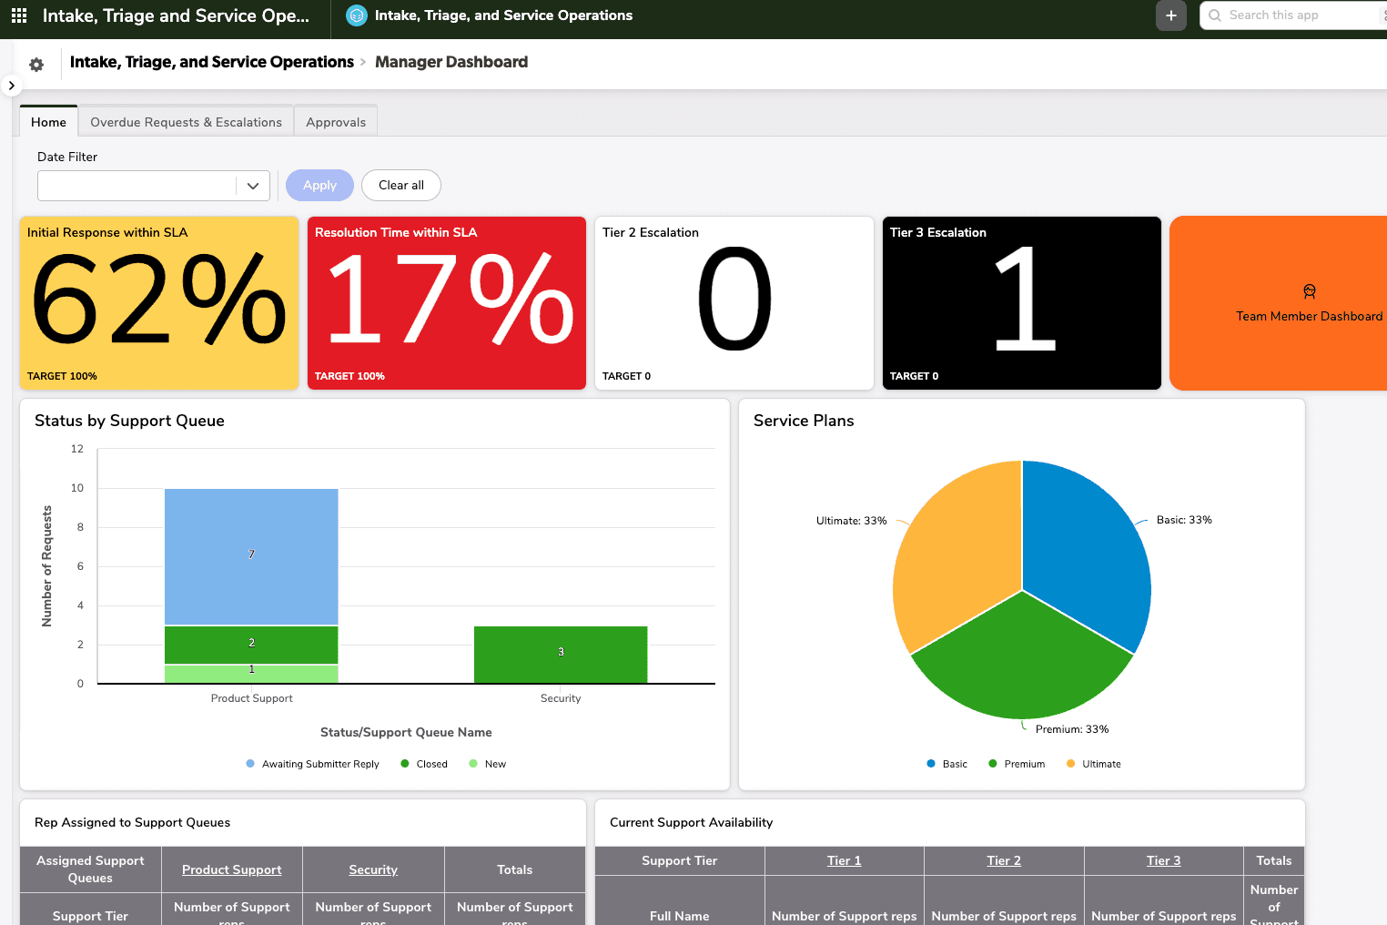Click the plus button in header
The height and width of the screenshot is (925, 1387).
coord(1170,15)
